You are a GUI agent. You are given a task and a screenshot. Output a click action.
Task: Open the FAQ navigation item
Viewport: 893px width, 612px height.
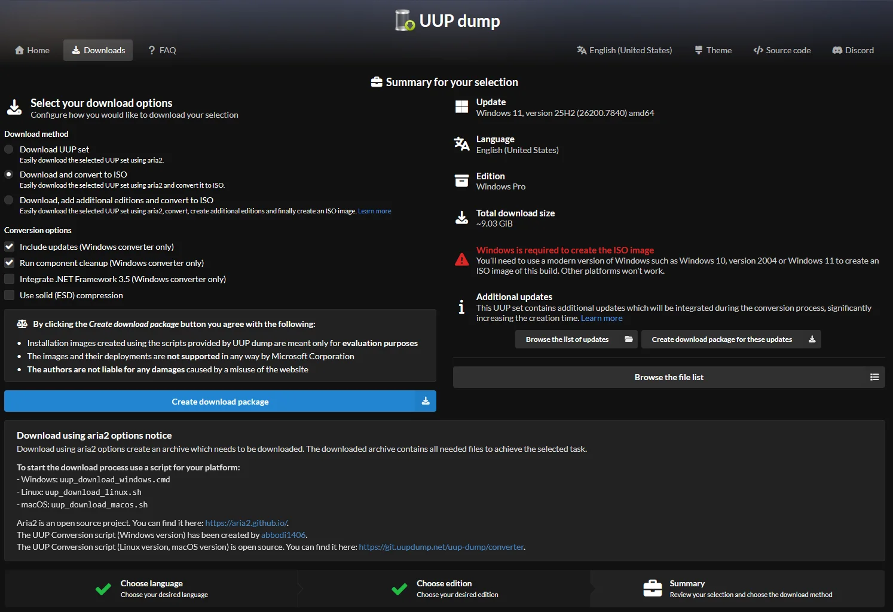[x=162, y=50]
